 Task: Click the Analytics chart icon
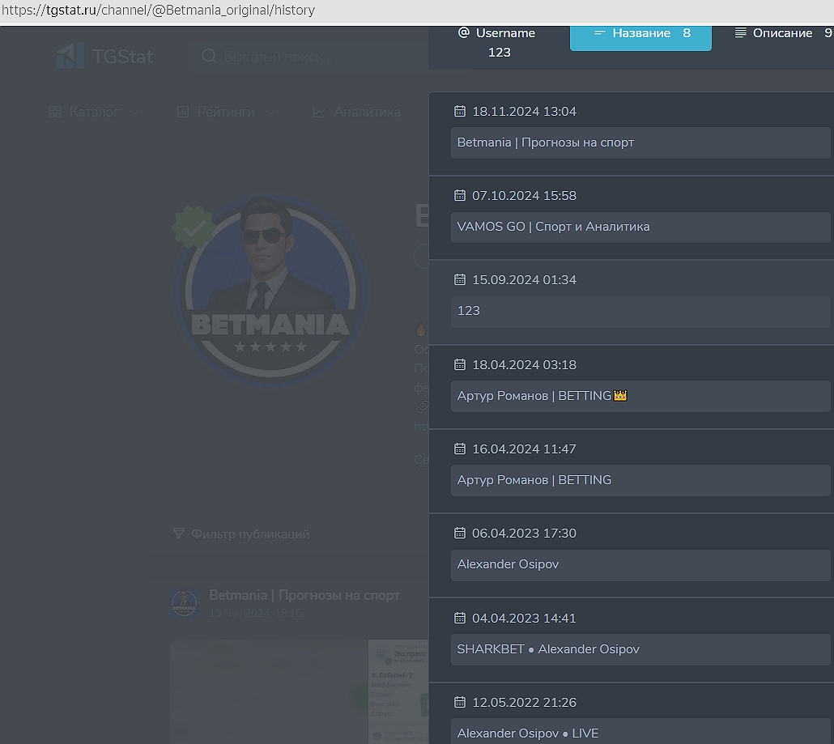click(x=320, y=112)
